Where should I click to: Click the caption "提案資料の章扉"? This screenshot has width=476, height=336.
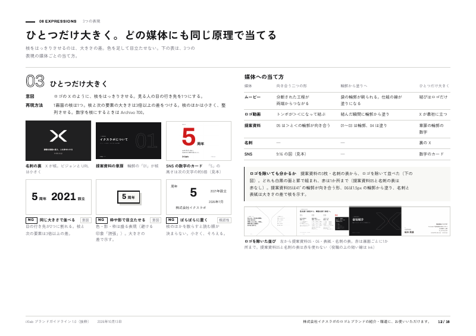[109, 166]
